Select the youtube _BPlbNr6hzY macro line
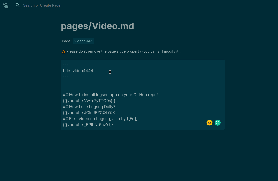The width and height of the screenshot is (278, 181). pyautogui.click(x=88, y=125)
